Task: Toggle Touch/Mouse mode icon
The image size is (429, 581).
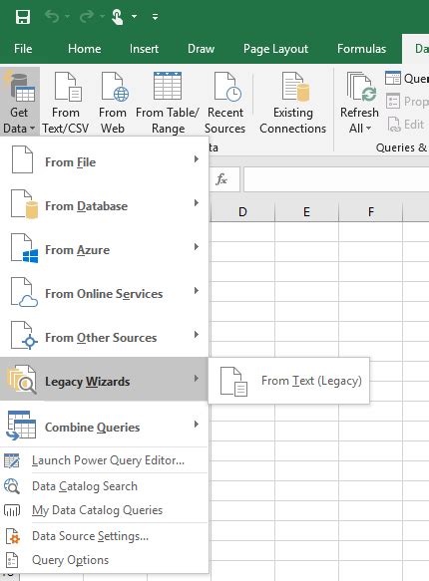Action: (118, 17)
